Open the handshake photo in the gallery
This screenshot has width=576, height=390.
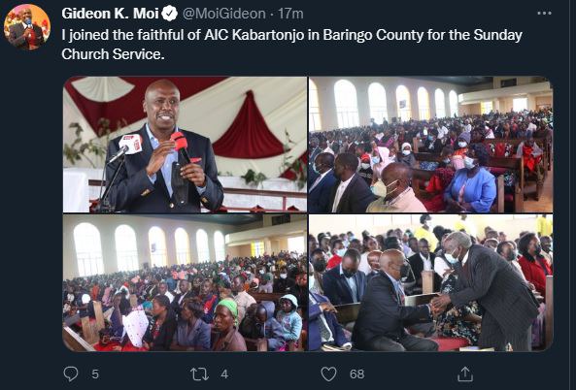[430, 283]
